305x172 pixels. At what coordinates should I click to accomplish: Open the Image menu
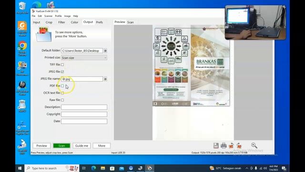point(67,16)
